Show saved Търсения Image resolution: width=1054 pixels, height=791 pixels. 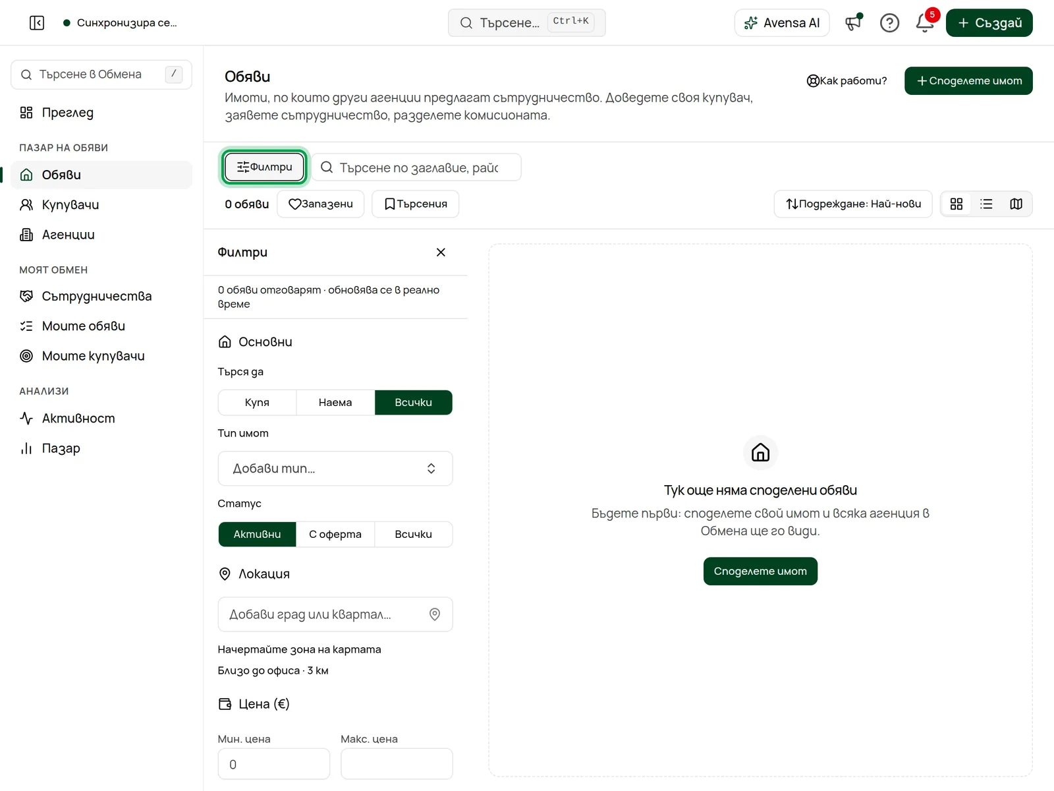[x=416, y=204]
